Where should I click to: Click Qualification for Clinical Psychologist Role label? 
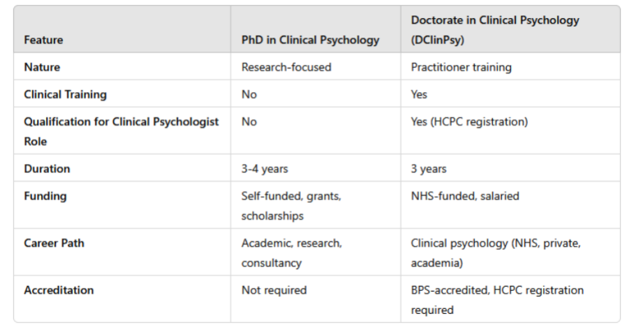(121, 131)
